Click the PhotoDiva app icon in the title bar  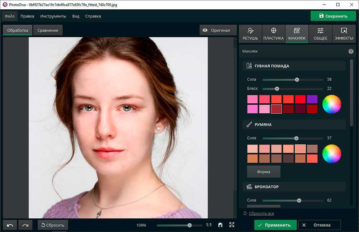[5, 5]
